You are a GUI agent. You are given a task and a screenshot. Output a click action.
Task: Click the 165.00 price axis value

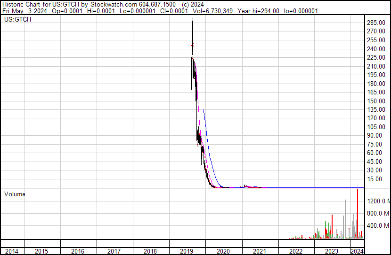pyautogui.click(x=376, y=92)
